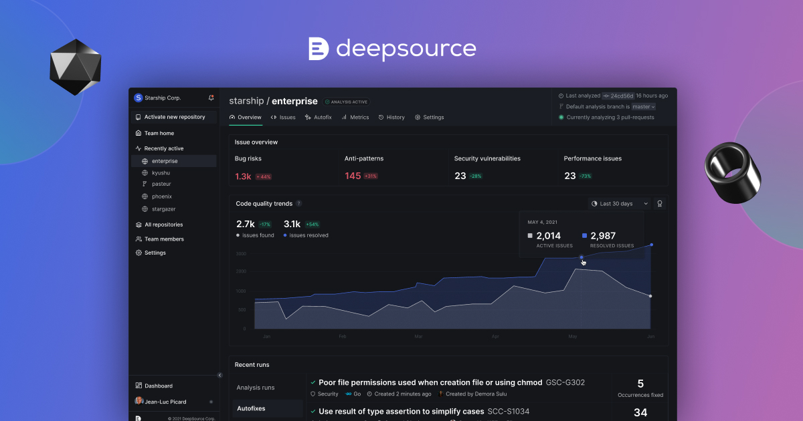Expand the master branch selector
This screenshot has width=803, height=421.
pyautogui.click(x=644, y=106)
